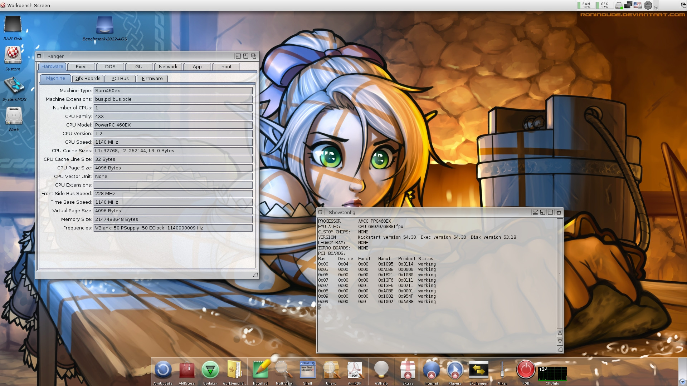The width and height of the screenshot is (687, 386).
Task: Click the CPU Model field PowerPC 460EX
Action: 173,125
